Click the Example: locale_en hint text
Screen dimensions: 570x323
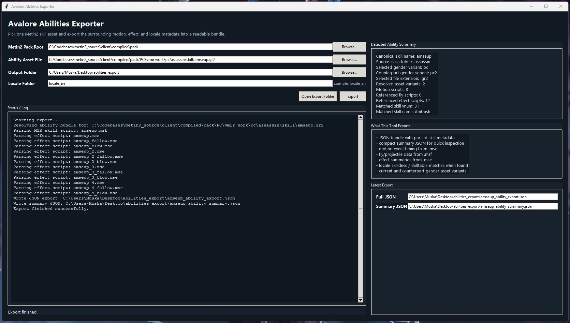click(x=350, y=83)
